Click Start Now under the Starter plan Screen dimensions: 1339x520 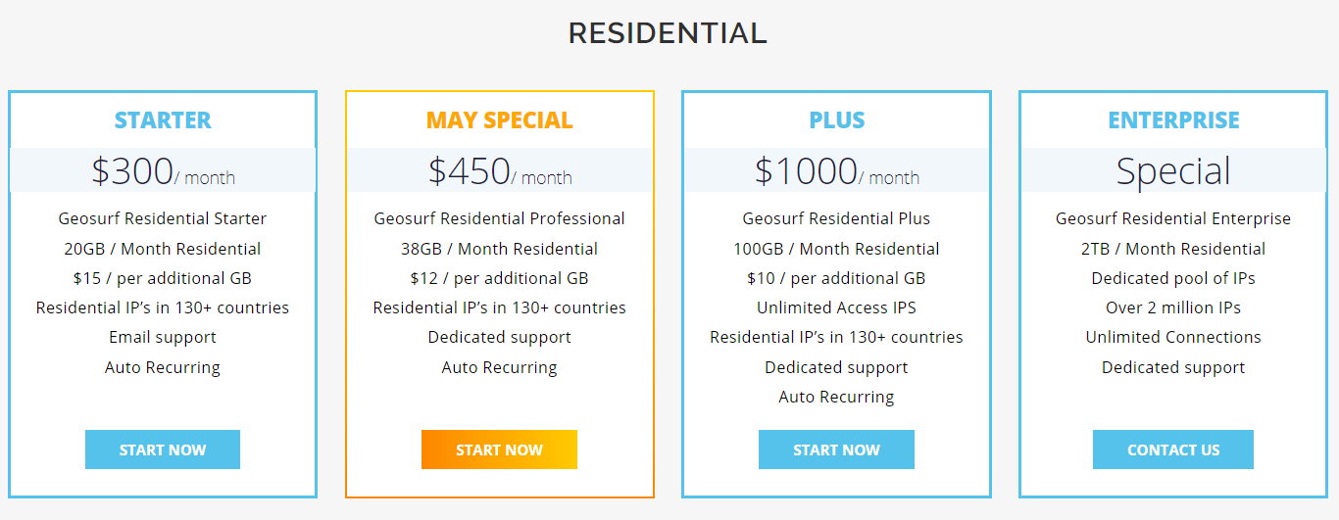pyautogui.click(x=163, y=449)
